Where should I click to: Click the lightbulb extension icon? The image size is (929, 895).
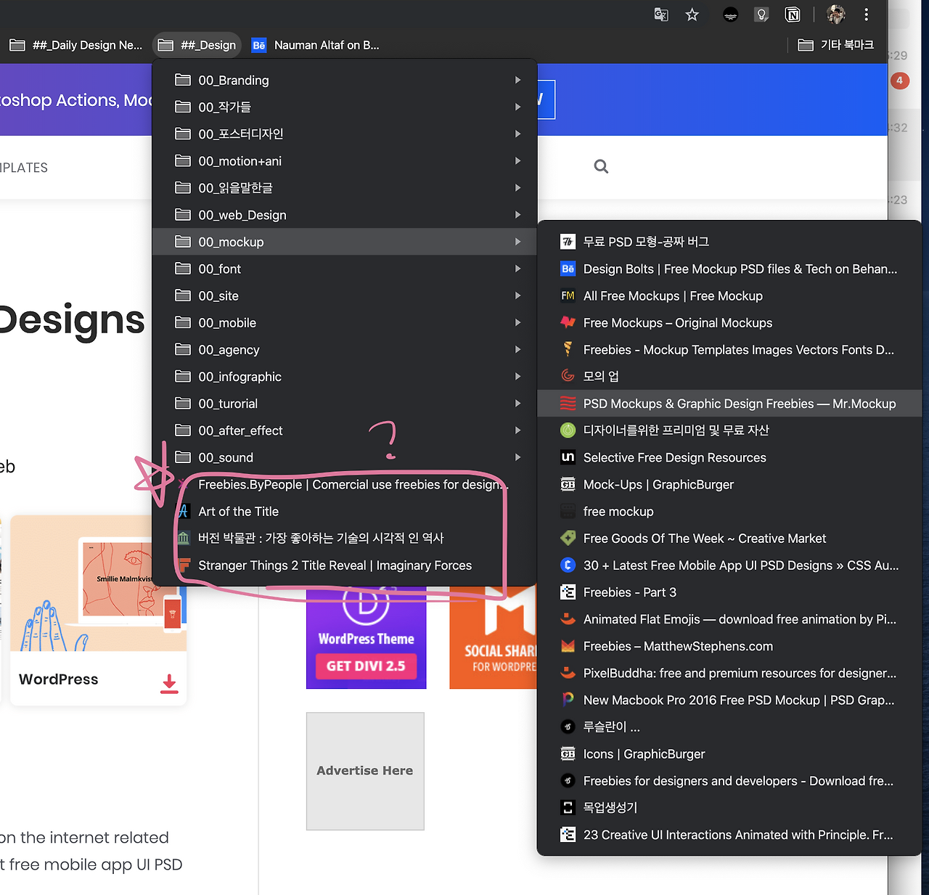click(761, 15)
